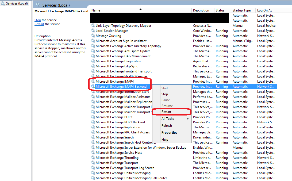Click gear icon for Exchange Mailbox Replication

coord(93,102)
